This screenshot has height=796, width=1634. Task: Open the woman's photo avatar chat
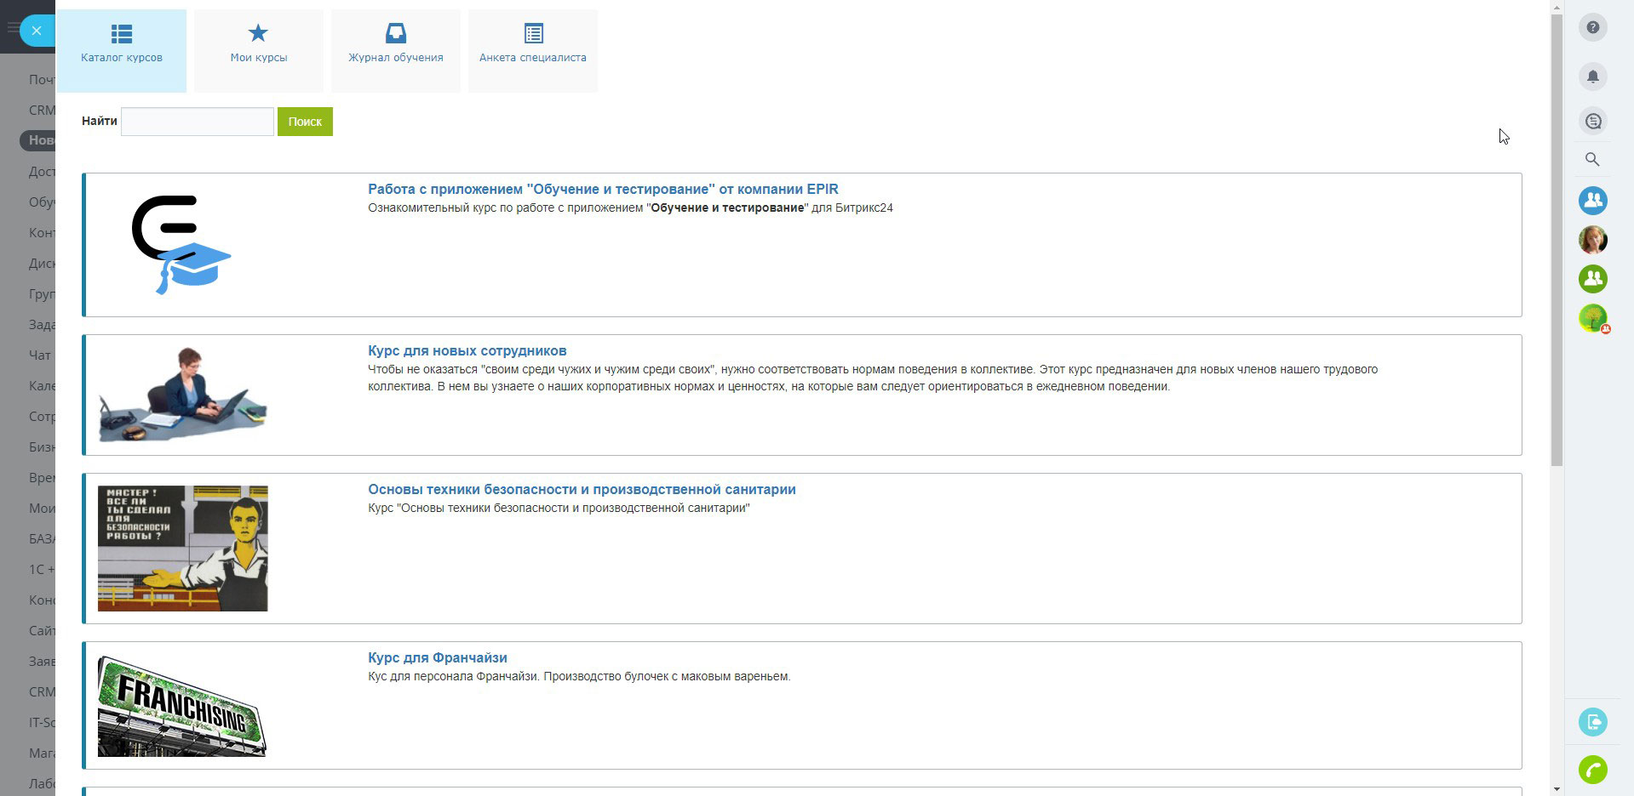1593,240
